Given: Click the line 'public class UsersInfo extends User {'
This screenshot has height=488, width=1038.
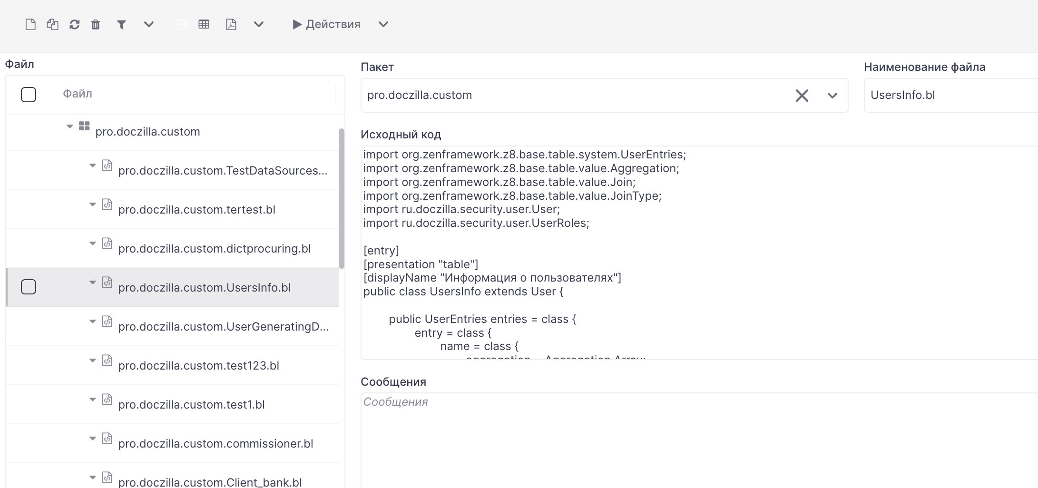Looking at the screenshot, I should [463, 292].
